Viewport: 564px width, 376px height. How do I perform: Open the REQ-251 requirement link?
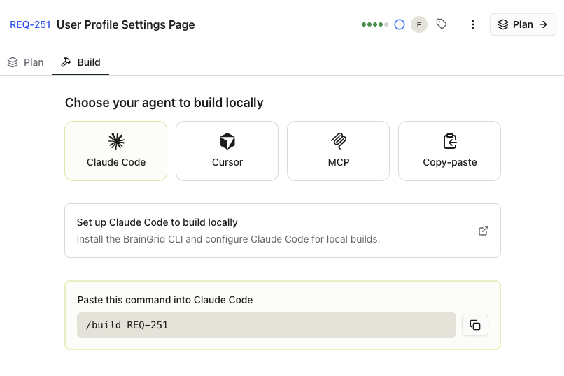[30, 24]
